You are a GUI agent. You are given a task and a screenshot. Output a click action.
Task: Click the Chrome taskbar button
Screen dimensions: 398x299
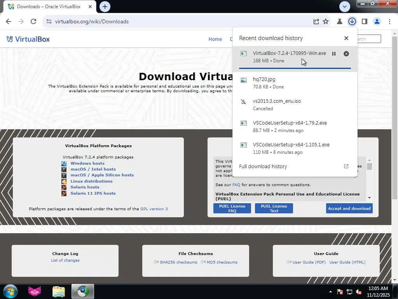click(x=83, y=291)
